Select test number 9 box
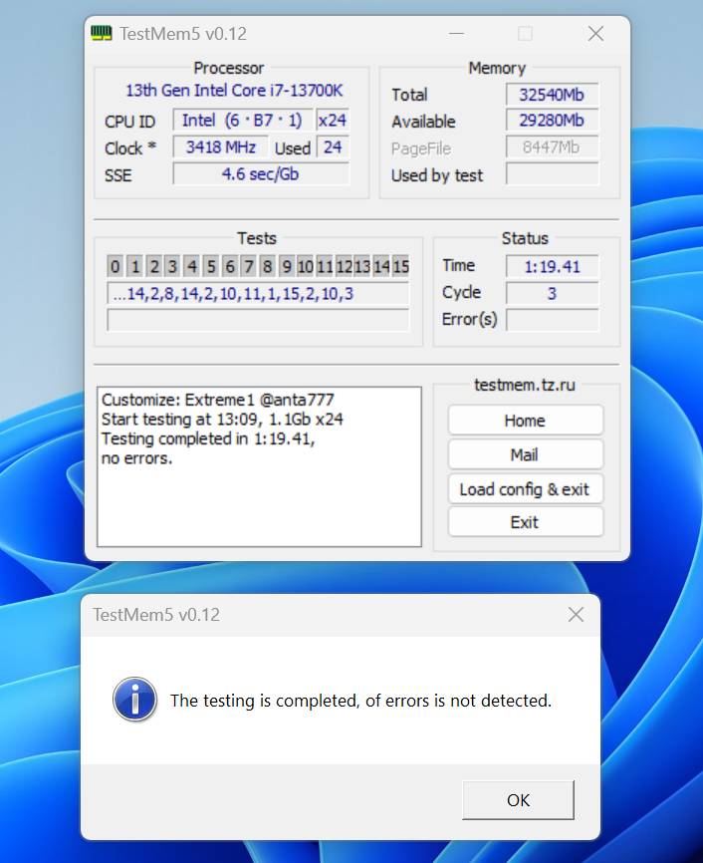This screenshot has width=703, height=863. coord(287,266)
